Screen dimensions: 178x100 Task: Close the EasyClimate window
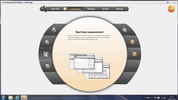(x=174, y=2)
